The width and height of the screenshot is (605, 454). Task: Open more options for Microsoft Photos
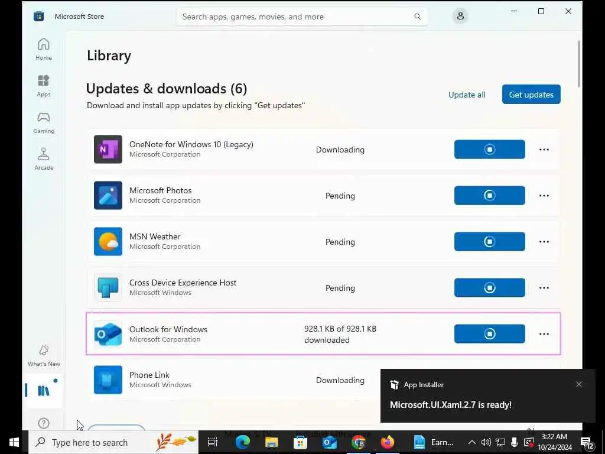click(544, 195)
